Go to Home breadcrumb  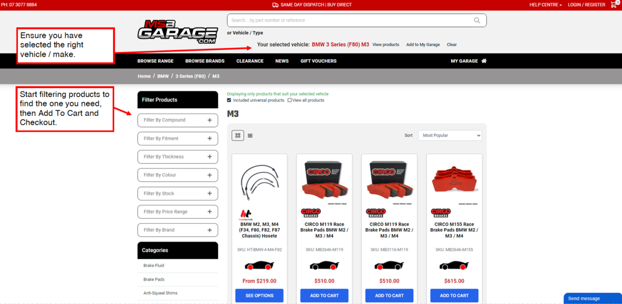click(144, 76)
